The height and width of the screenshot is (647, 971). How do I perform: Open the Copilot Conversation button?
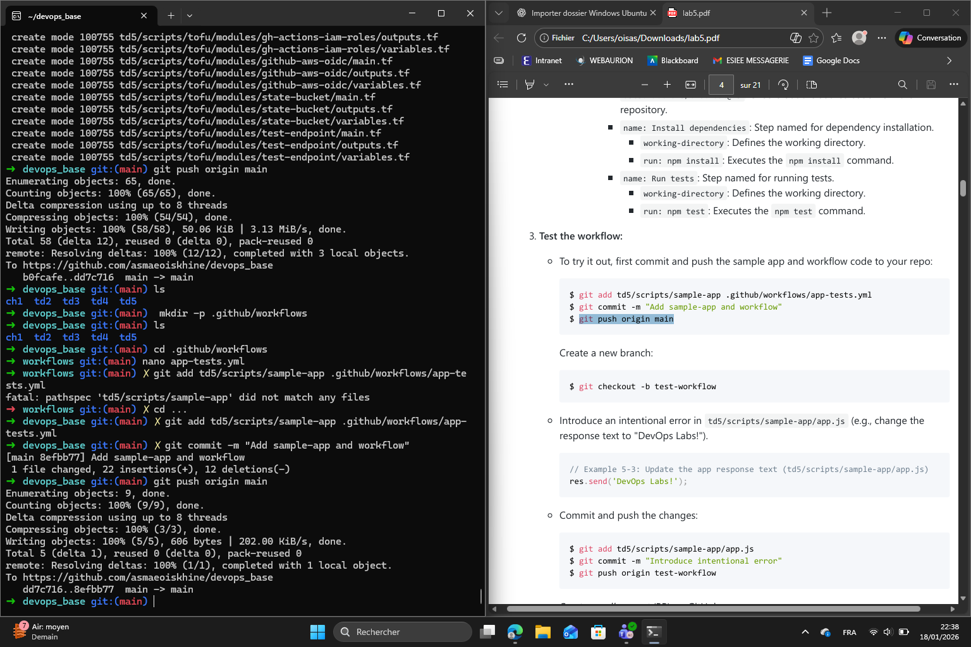coord(931,38)
